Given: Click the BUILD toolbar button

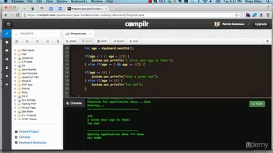Looking at the screenshot, I should click(x=119, y=41).
